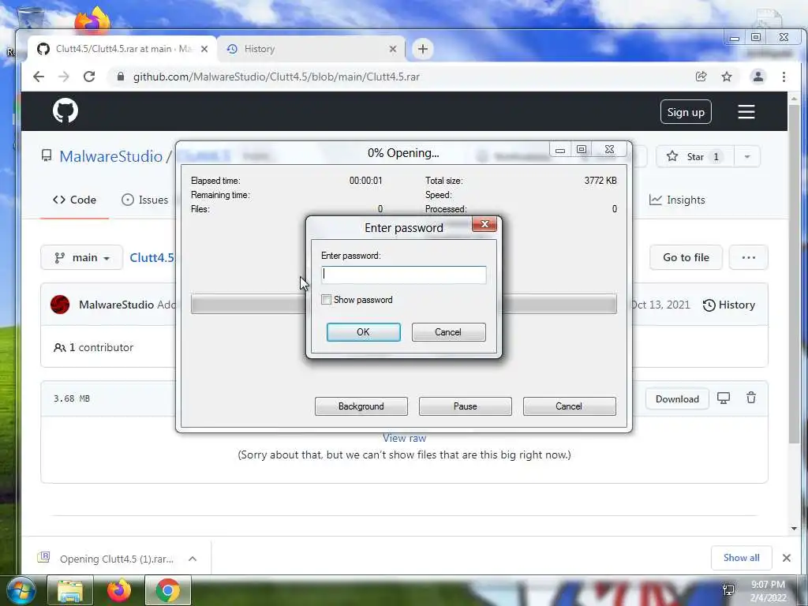The height and width of the screenshot is (606, 808).
Task: Close the Clutt4.5 GitHub tab
Action: point(204,49)
